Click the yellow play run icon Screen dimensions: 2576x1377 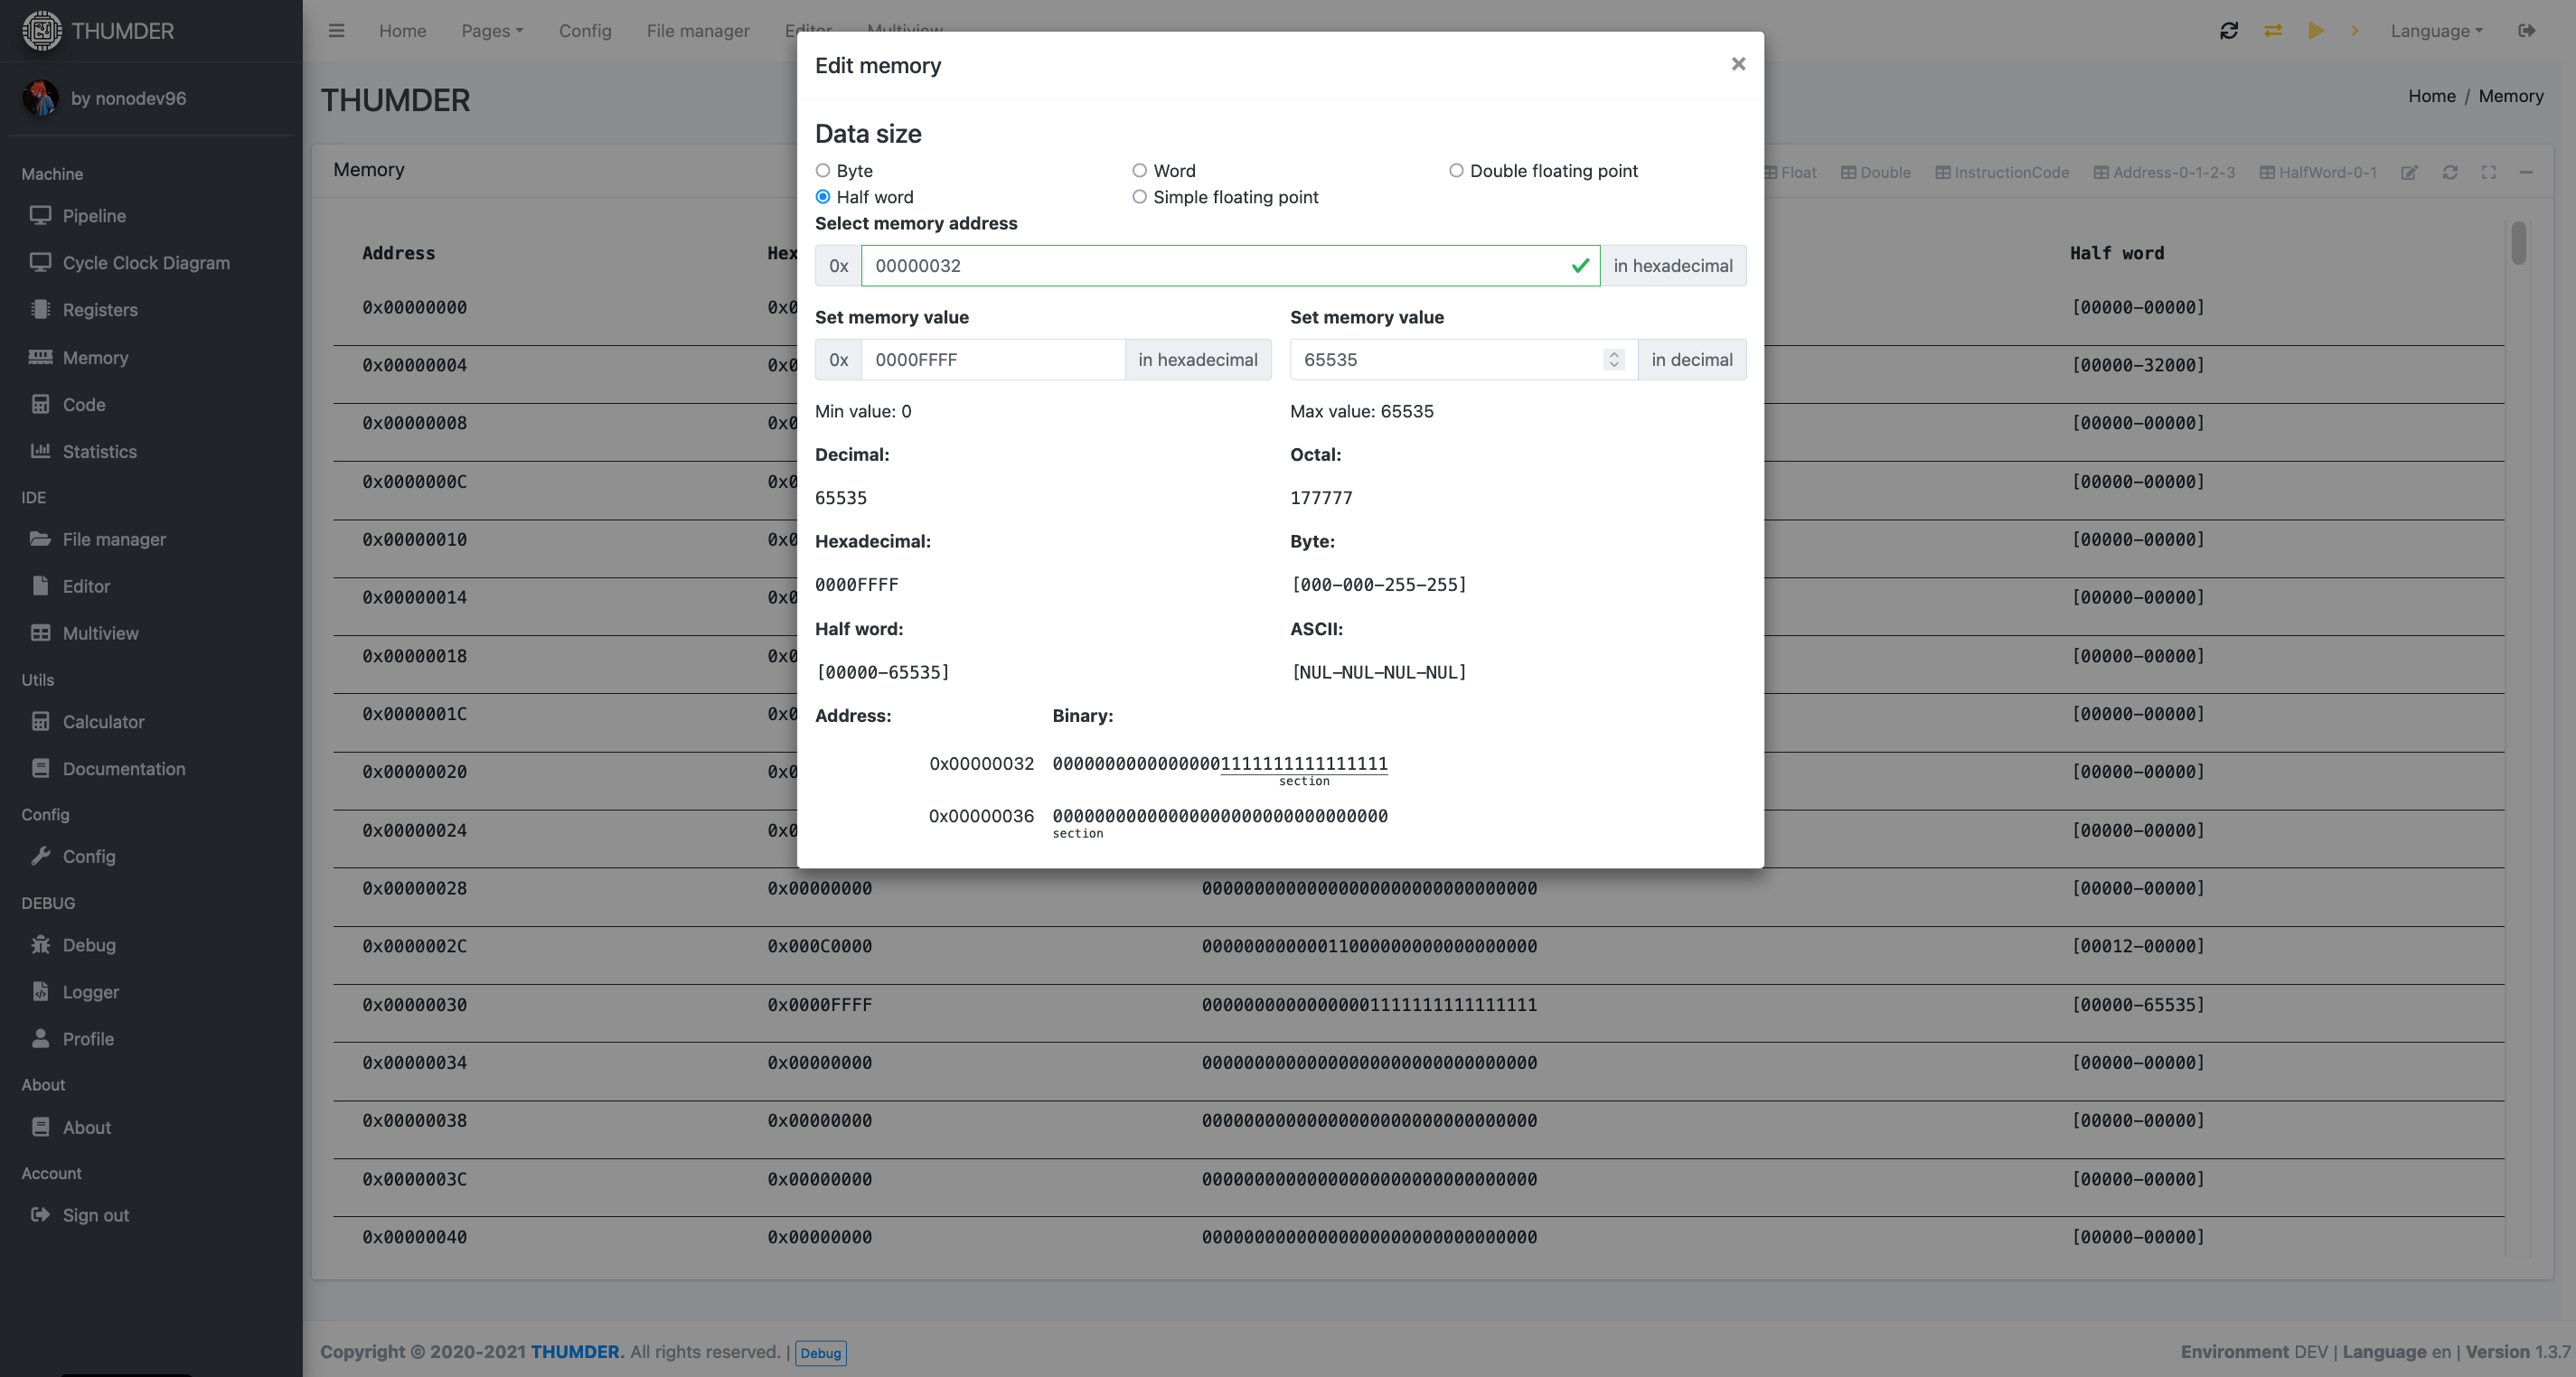click(x=2316, y=30)
